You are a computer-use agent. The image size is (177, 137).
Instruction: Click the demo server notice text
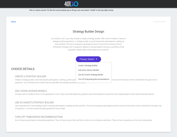click(71, 10)
